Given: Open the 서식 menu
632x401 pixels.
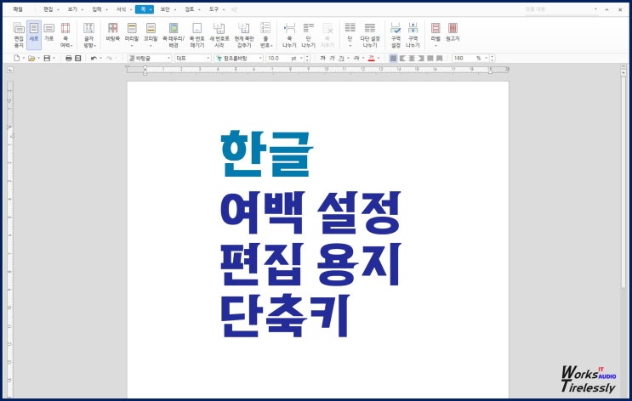Looking at the screenshot, I should (x=123, y=9).
